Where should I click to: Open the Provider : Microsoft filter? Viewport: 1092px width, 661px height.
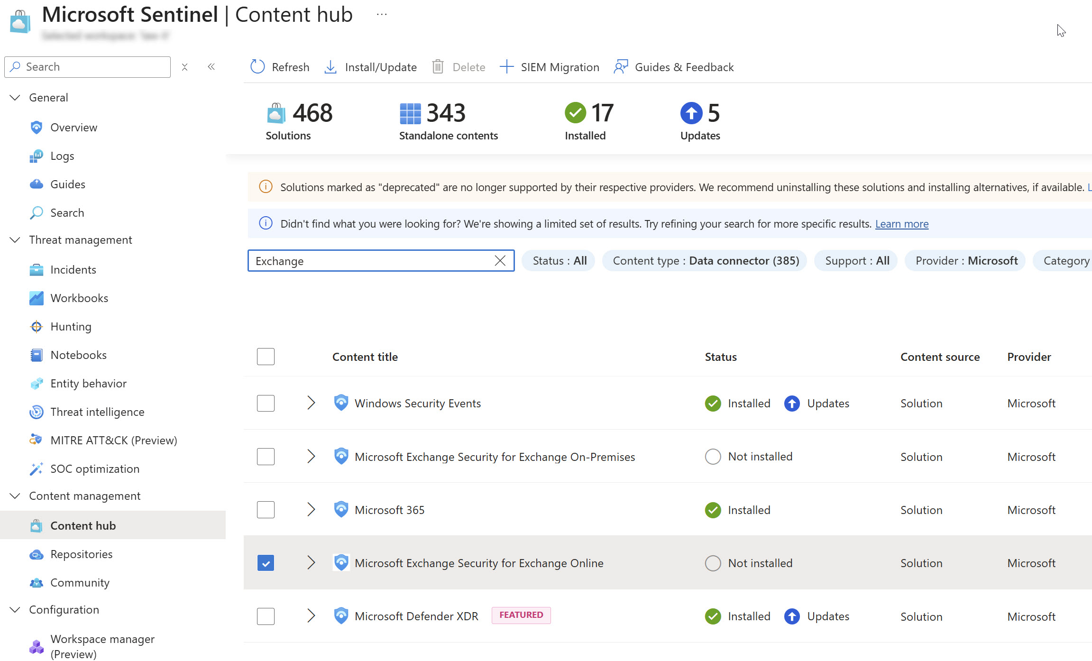[x=966, y=261]
